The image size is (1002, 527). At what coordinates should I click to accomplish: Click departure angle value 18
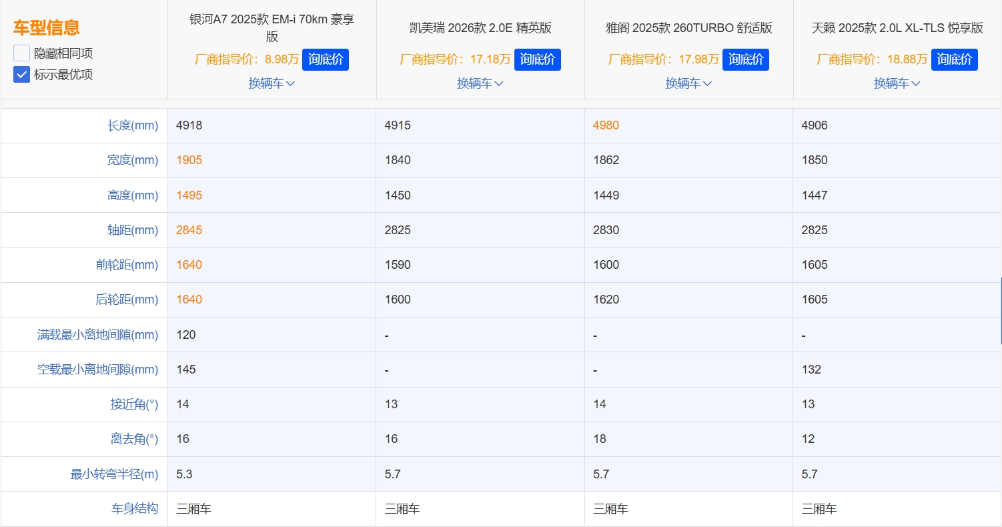(600, 439)
